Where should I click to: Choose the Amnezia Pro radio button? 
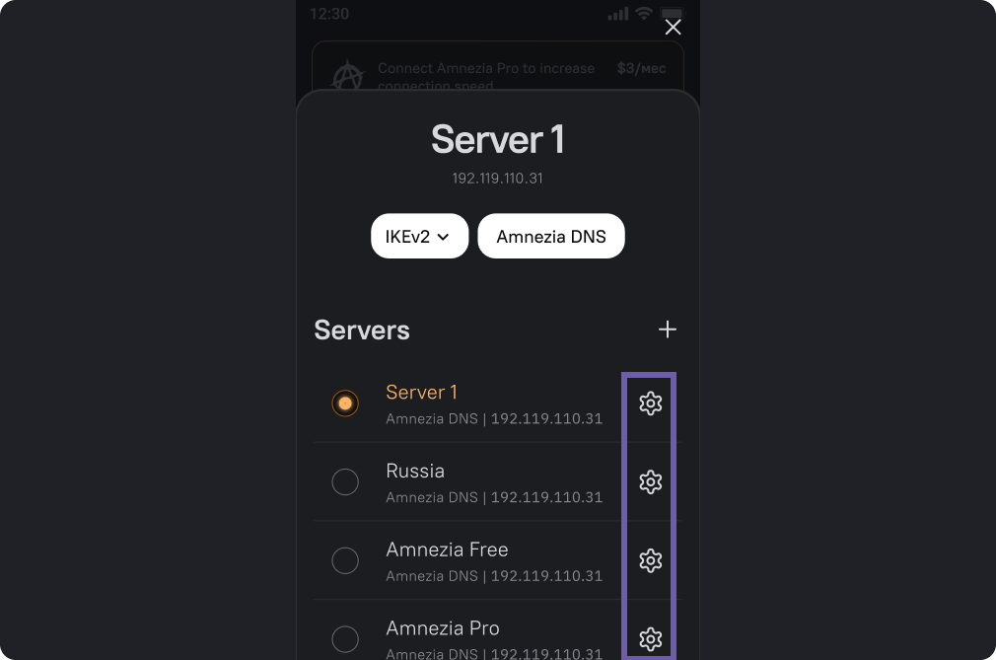[345, 638]
